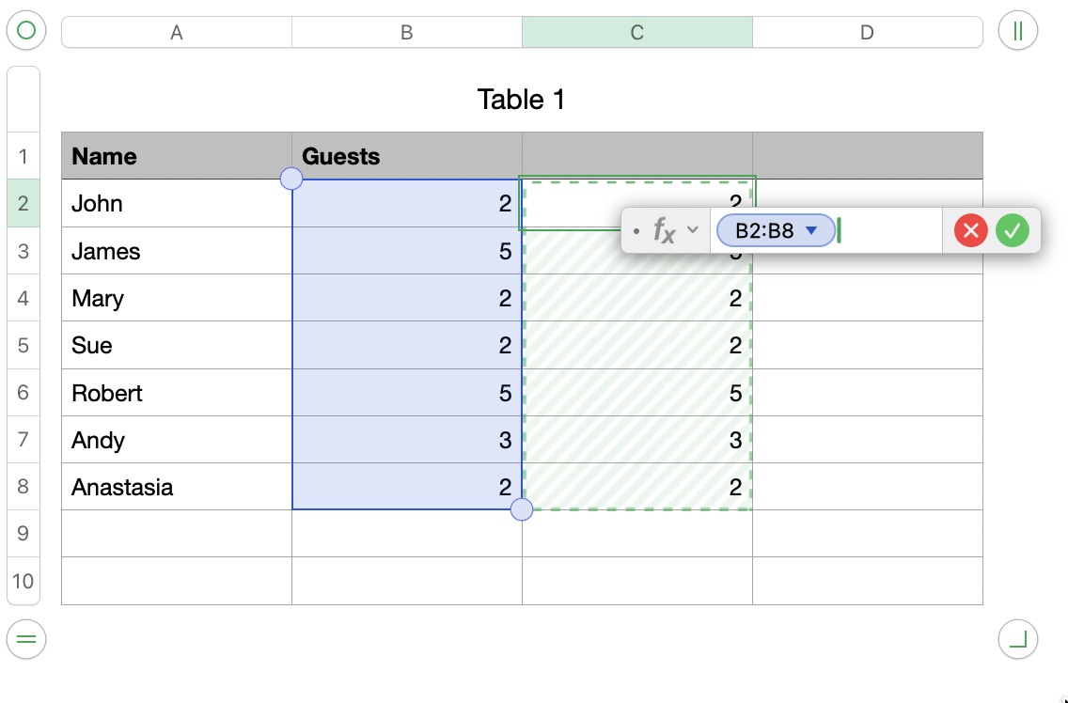1068x703 pixels.
Task: Click the table resize corner handle bottom-right
Action: pos(1017,640)
